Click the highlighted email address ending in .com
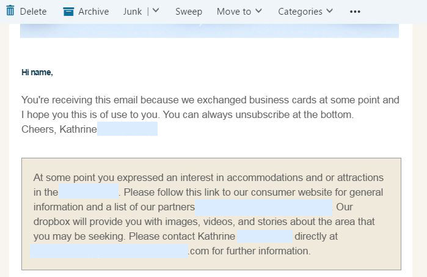Viewport: 427px width, 277px height. click(x=110, y=251)
